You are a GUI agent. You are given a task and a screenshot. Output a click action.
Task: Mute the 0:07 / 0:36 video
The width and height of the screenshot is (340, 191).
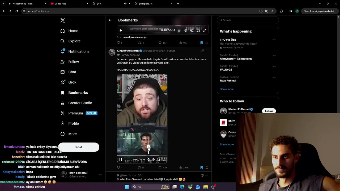(148, 159)
